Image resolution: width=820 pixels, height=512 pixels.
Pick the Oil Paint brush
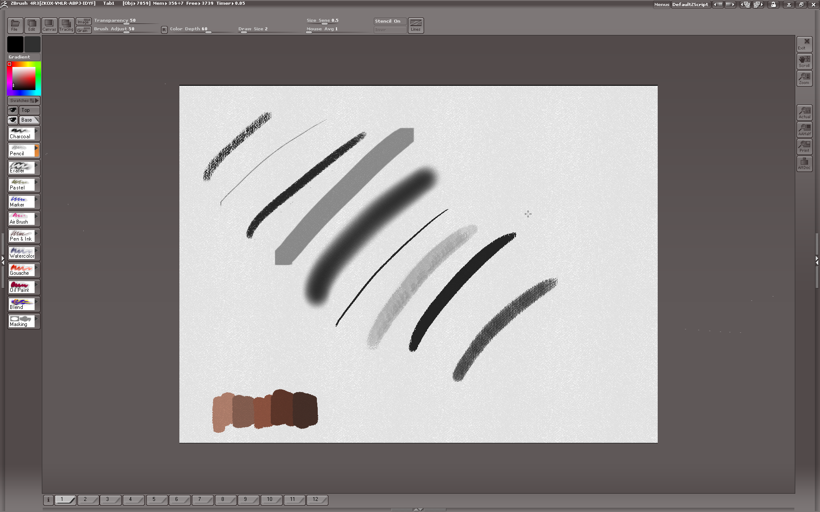click(x=21, y=287)
